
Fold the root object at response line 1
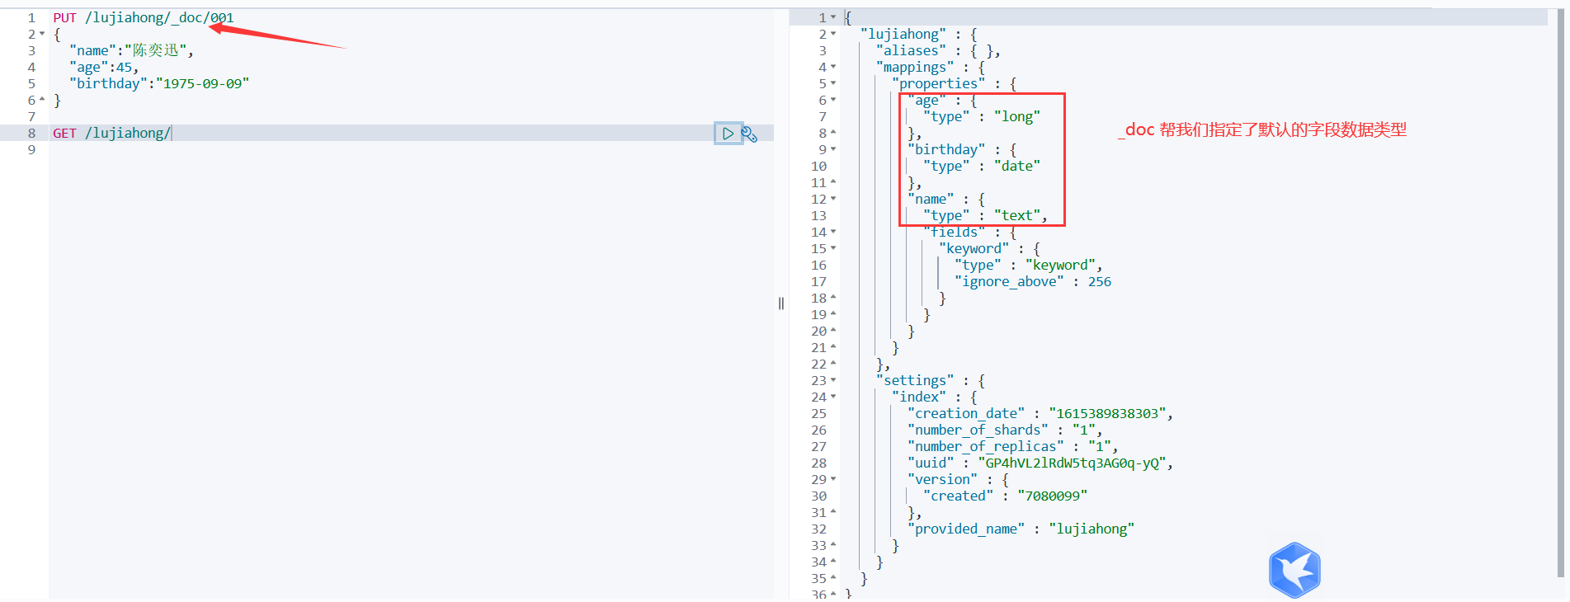click(x=833, y=18)
